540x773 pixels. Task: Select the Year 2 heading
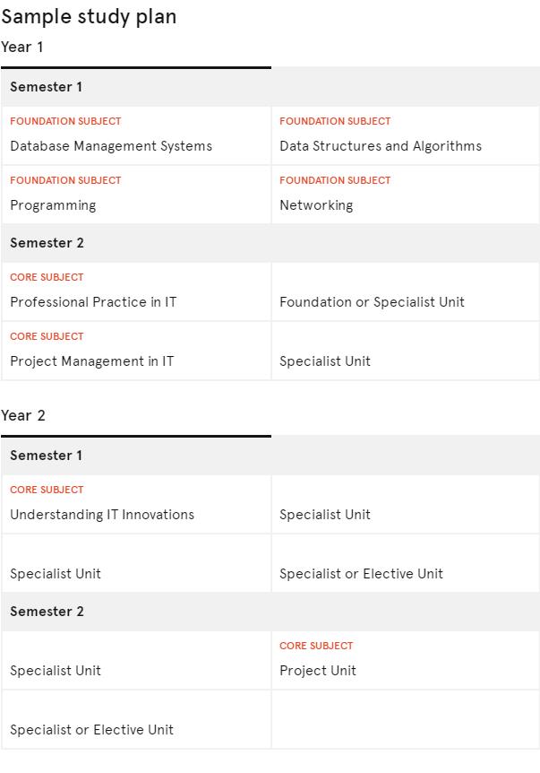click(23, 415)
